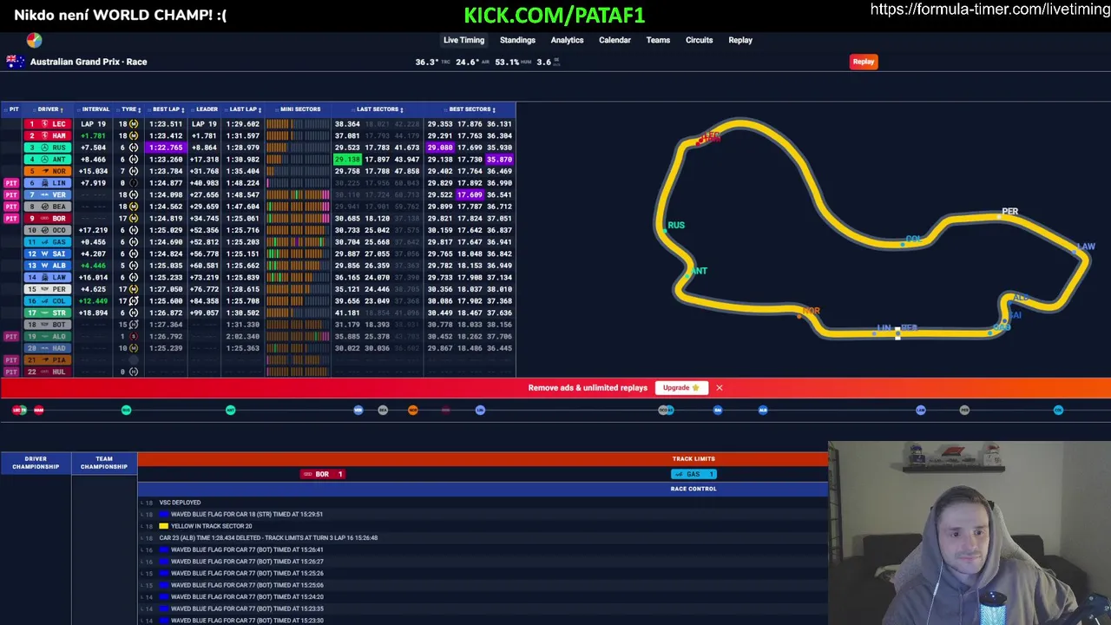Click the NOR marker on track map
The height and width of the screenshot is (625, 1111).
pos(811,311)
